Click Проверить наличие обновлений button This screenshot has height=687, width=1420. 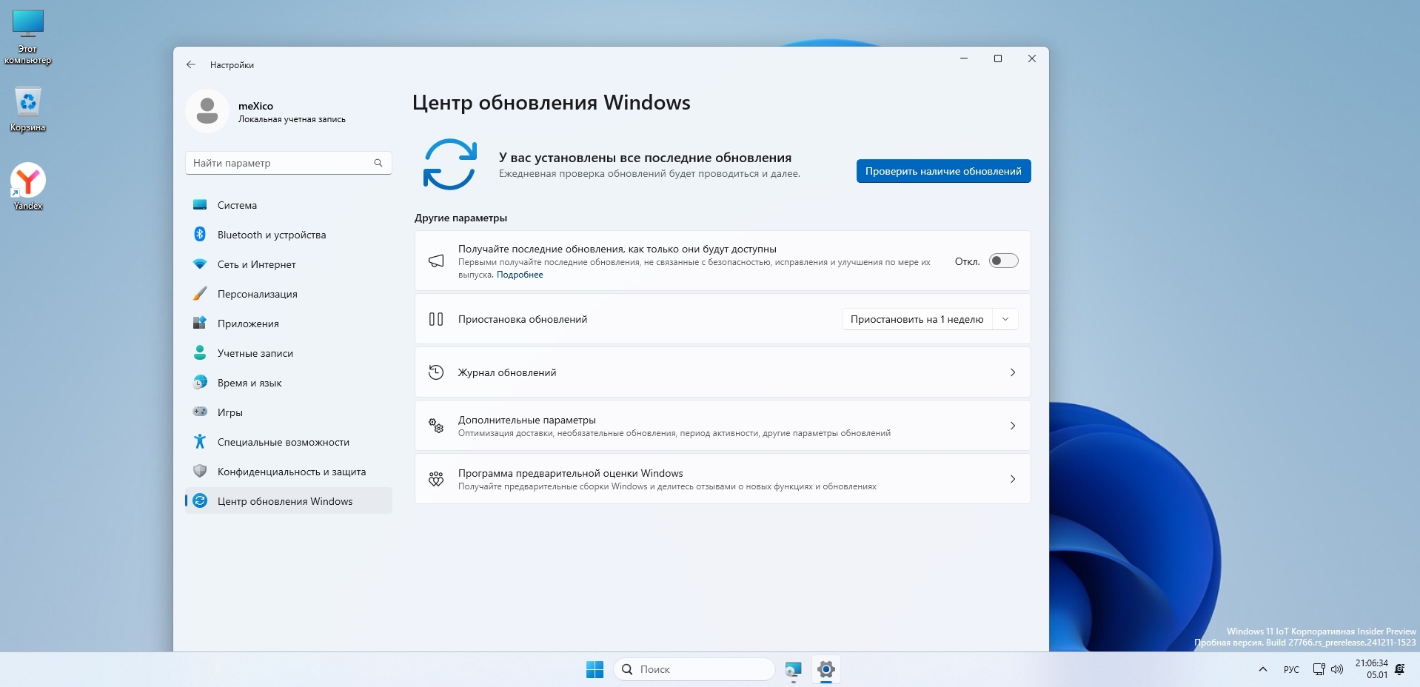(943, 171)
